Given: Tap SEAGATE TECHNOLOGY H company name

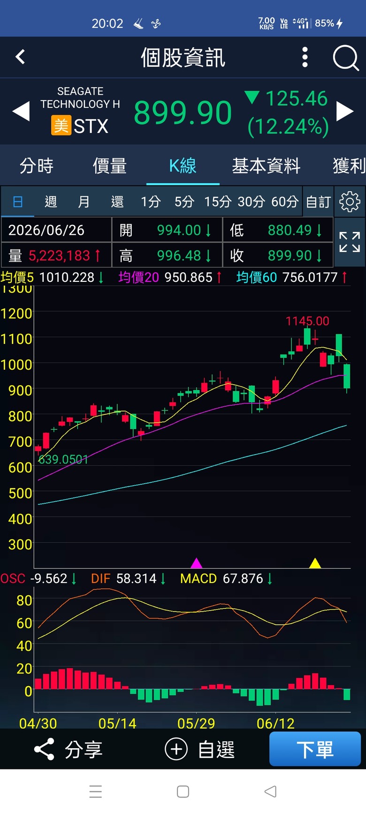Looking at the screenshot, I should pyautogui.click(x=80, y=98).
